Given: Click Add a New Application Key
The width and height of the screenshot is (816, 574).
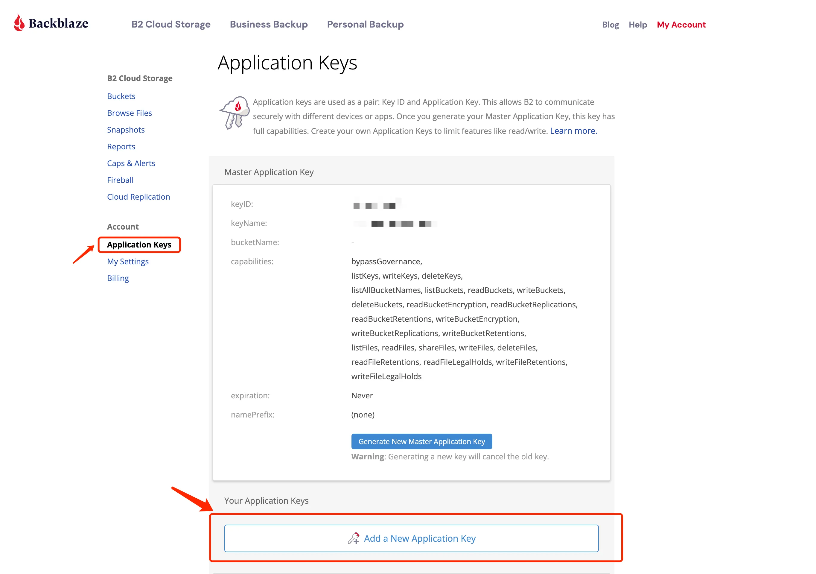Looking at the screenshot, I should [x=411, y=538].
